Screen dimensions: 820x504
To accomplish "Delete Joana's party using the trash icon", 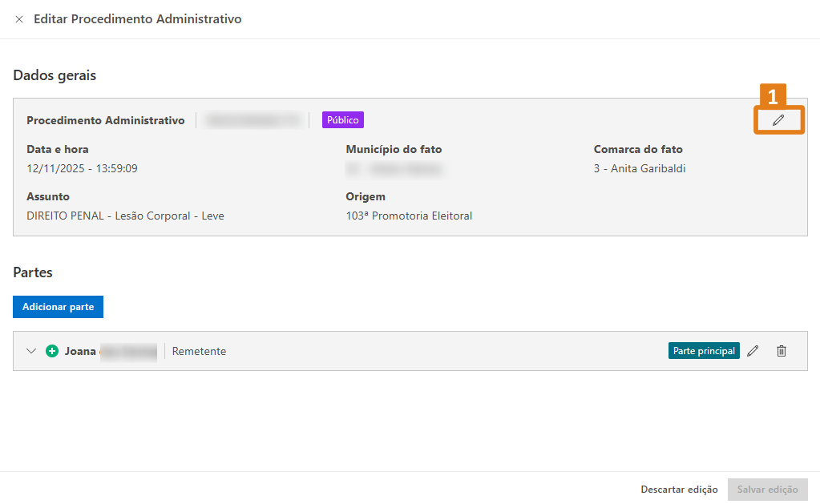I will [782, 350].
